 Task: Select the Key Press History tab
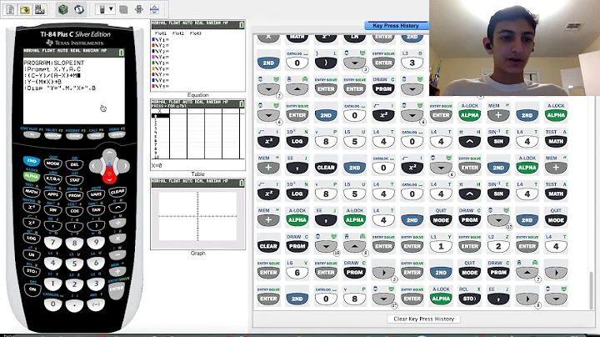coord(396,26)
